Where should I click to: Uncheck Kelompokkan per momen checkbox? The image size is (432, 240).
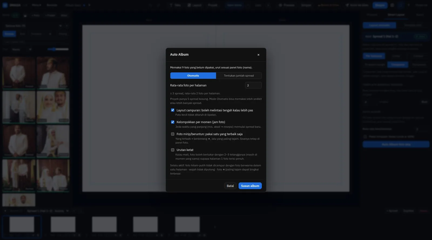coord(173,122)
